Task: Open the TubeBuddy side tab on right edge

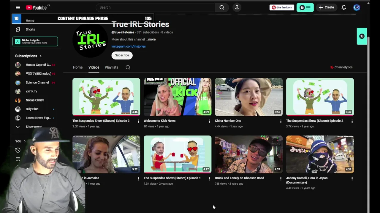Action: tap(362, 36)
